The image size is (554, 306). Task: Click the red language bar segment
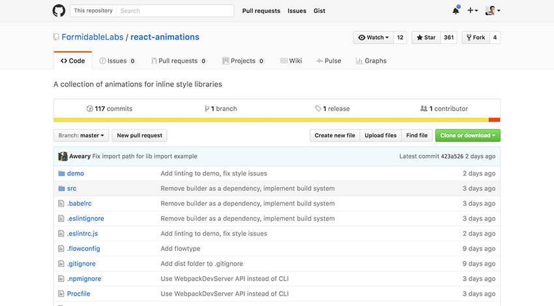coord(494,120)
